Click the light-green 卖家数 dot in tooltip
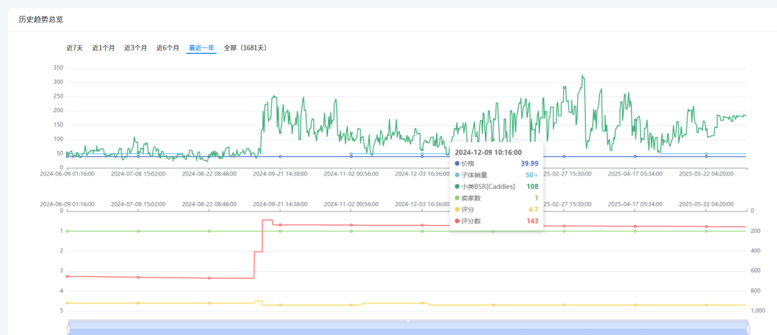 click(x=457, y=198)
